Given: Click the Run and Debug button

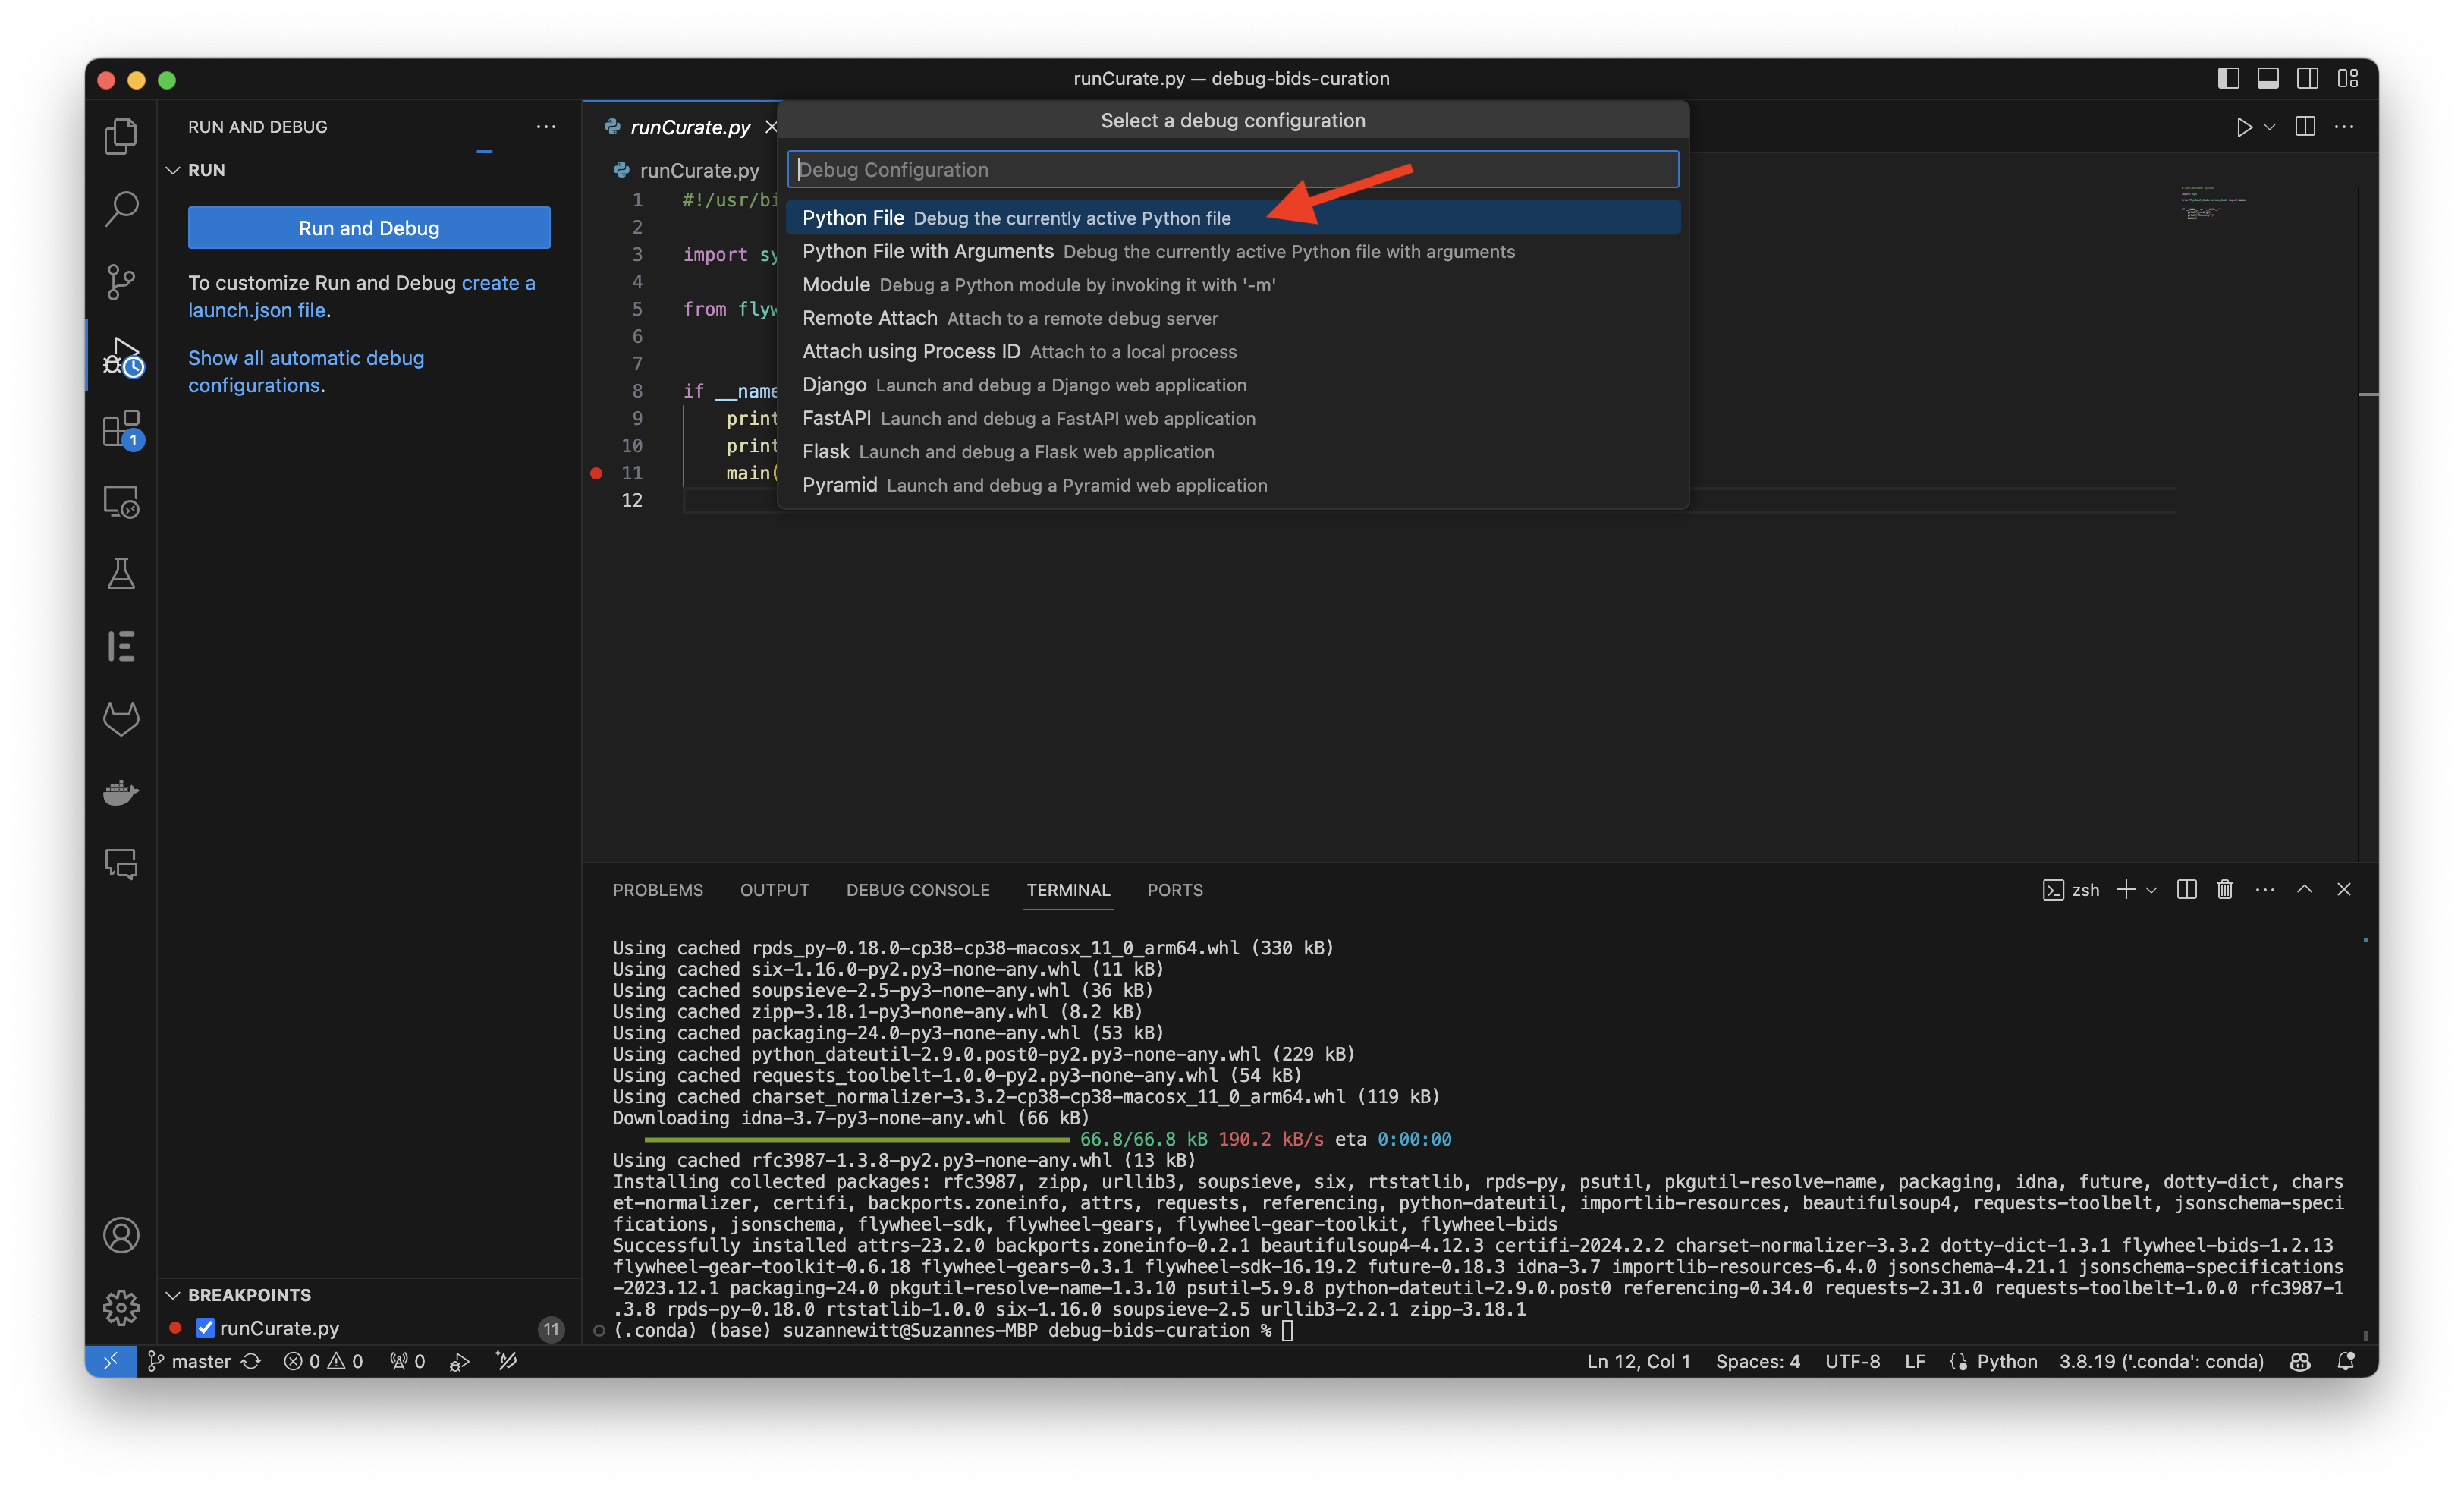Looking at the screenshot, I should pos(369,228).
